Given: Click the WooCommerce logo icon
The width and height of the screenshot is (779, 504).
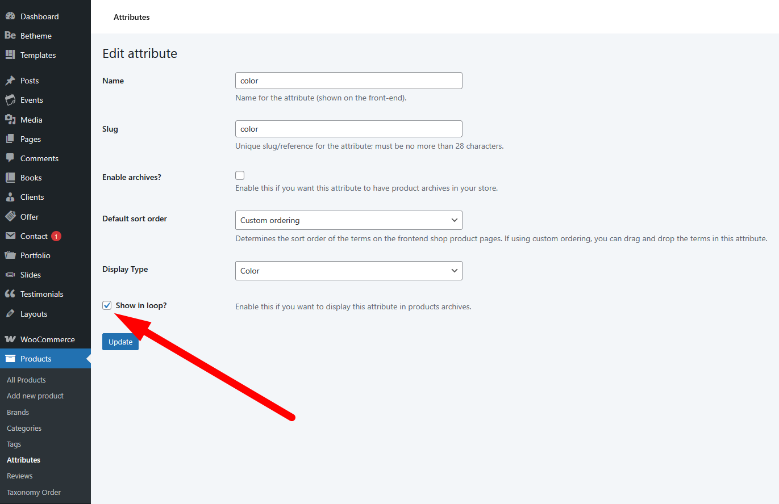Looking at the screenshot, I should 10,339.
